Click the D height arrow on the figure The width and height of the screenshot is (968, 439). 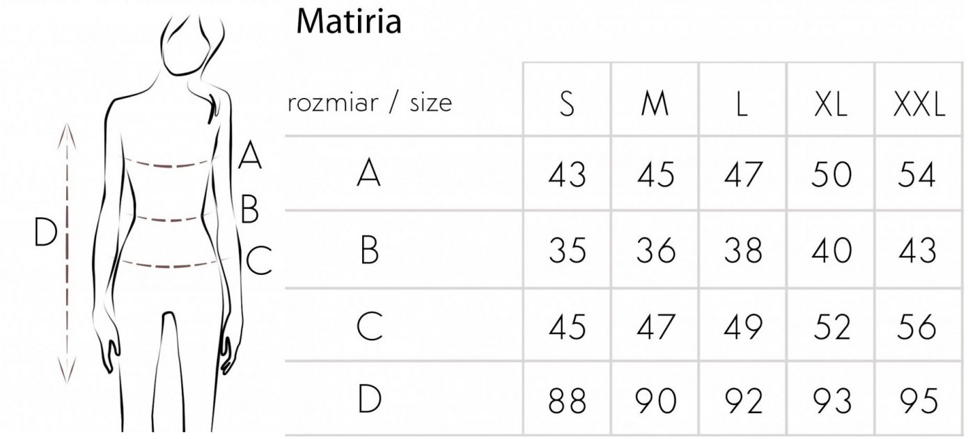tap(66, 253)
